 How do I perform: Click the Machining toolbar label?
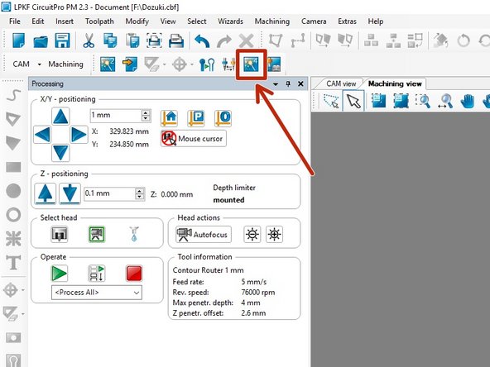(65, 64)
